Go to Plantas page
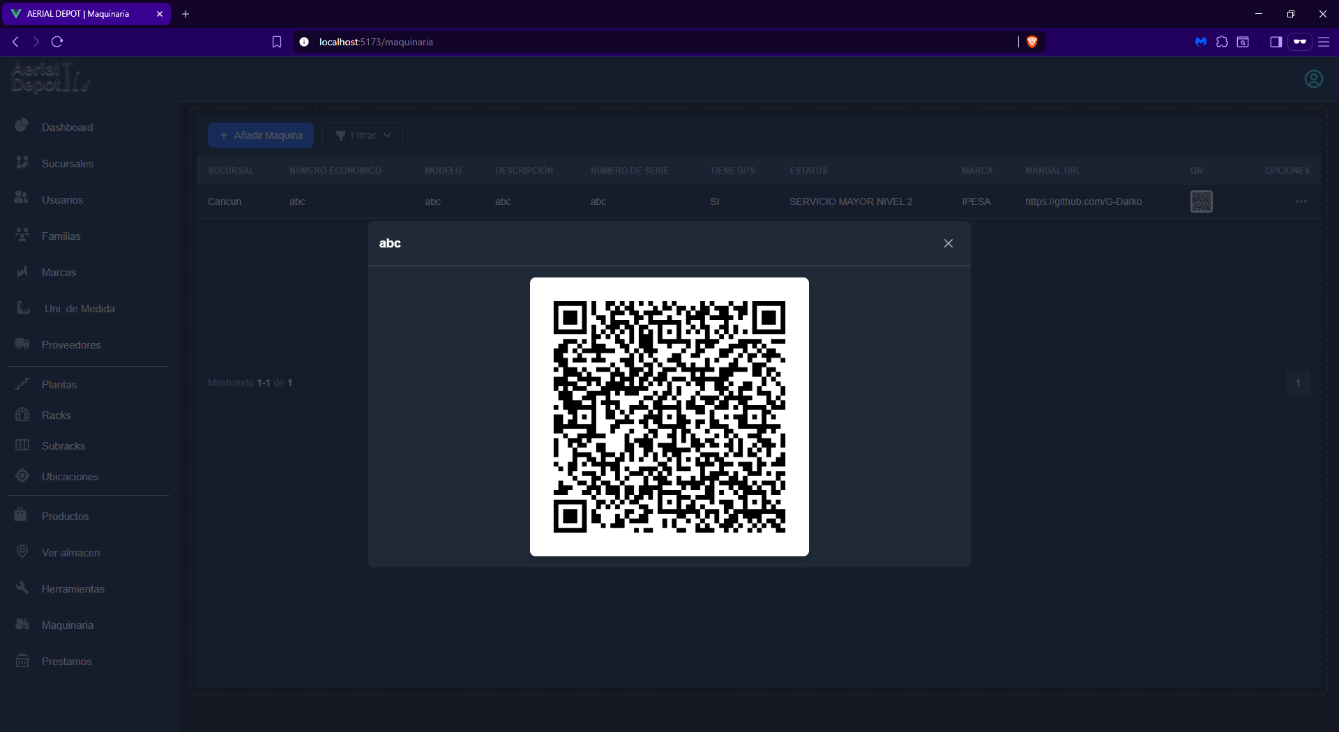 coord(59,385)
